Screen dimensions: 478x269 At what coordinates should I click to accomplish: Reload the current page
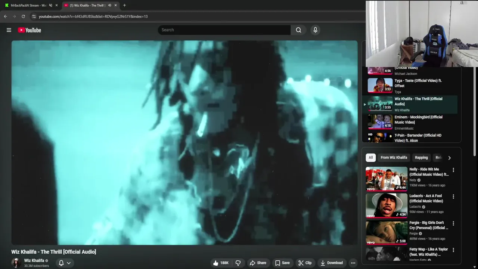click(x=23, y=16)
